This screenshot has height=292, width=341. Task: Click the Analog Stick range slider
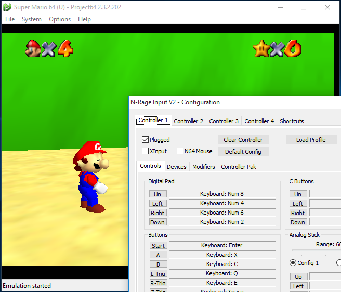point(317,250)
